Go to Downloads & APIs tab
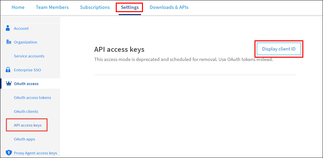Viewport: 323px width, 158px height. tap(169, 7)
